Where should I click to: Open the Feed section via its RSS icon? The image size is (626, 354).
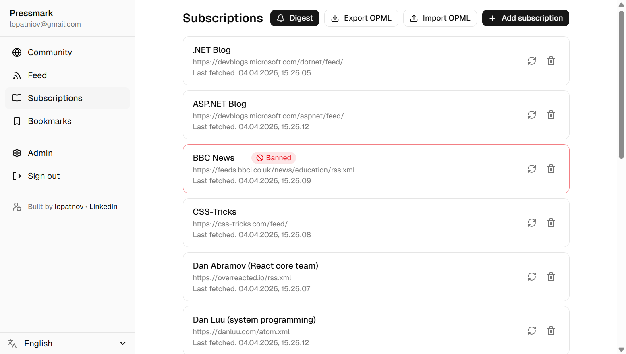click(x=17, y=75)
